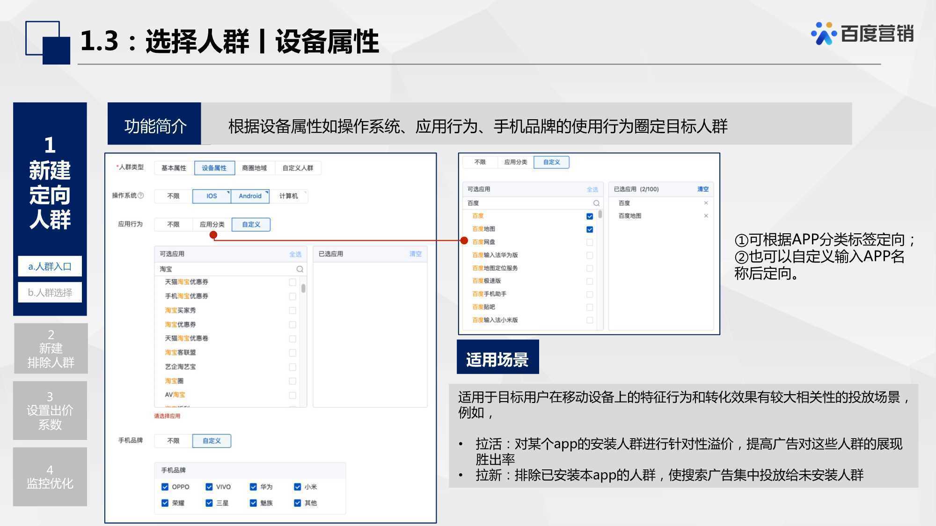Select 自定义 tab in the right panel

pyautogui.click(x=551, y=162)
